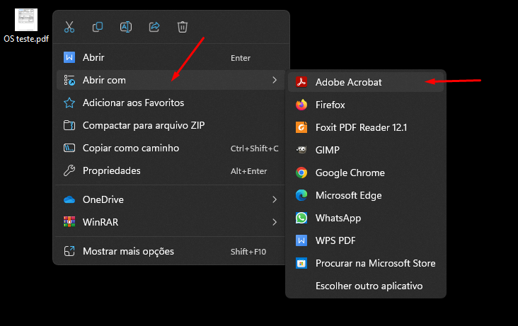Viewport: 518px width, 326px height.
Task: Click the Copy icon in context menu
Action: tap(98, 27)
